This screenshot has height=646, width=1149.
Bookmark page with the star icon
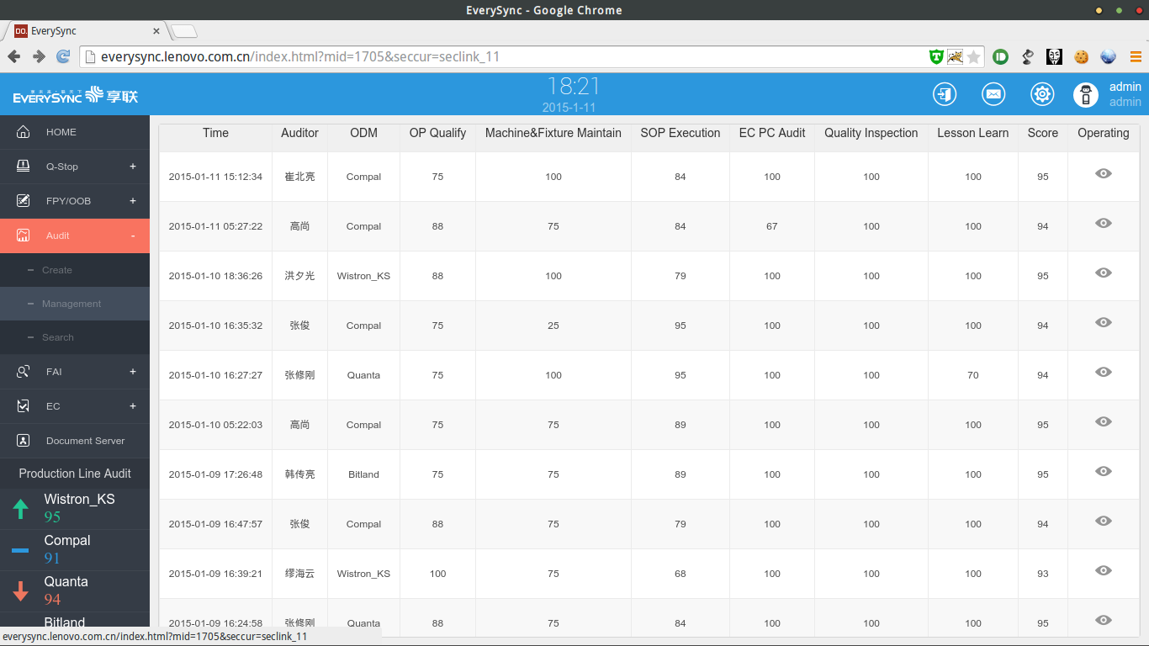tap(974, 57)
